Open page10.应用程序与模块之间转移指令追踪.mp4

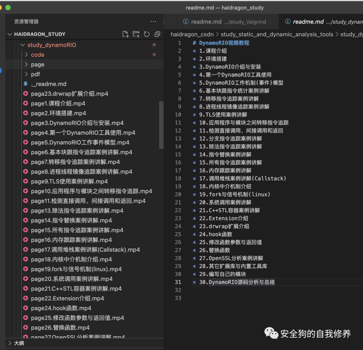point(92,191)
